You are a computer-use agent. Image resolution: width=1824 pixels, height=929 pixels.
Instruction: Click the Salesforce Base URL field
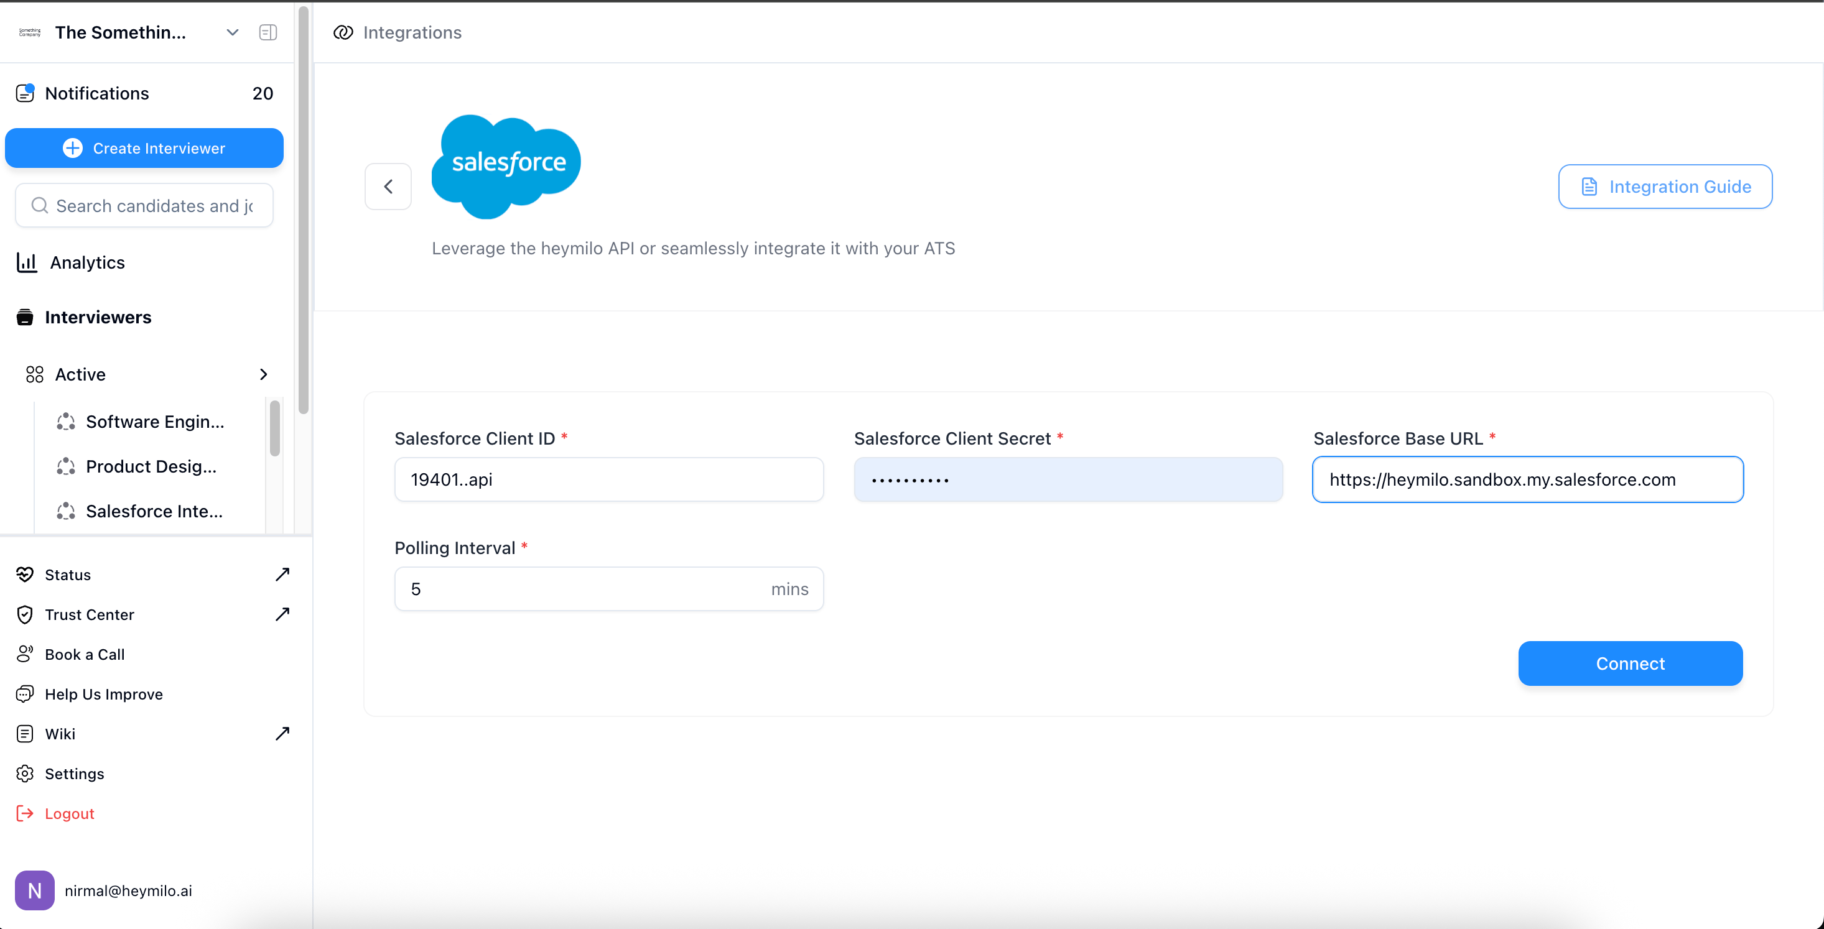(1527, 479)
